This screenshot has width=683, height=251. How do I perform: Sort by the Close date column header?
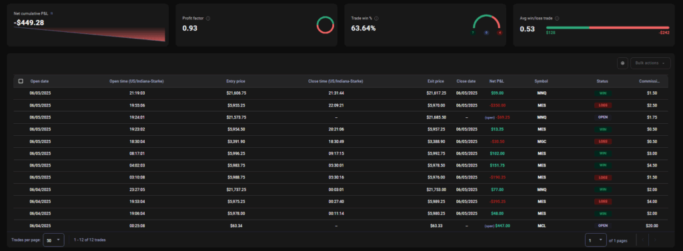[466, 81]
